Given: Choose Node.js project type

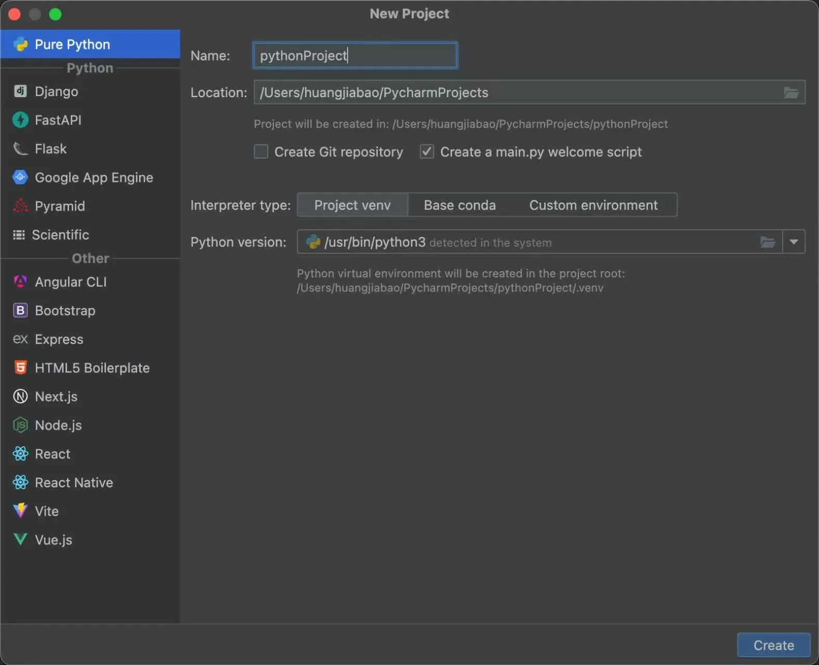Looking at the screenshot, I should click(x=90, y=425).
